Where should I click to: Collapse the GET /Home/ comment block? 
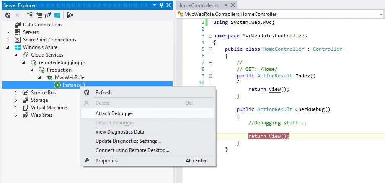tap(210, 62)
